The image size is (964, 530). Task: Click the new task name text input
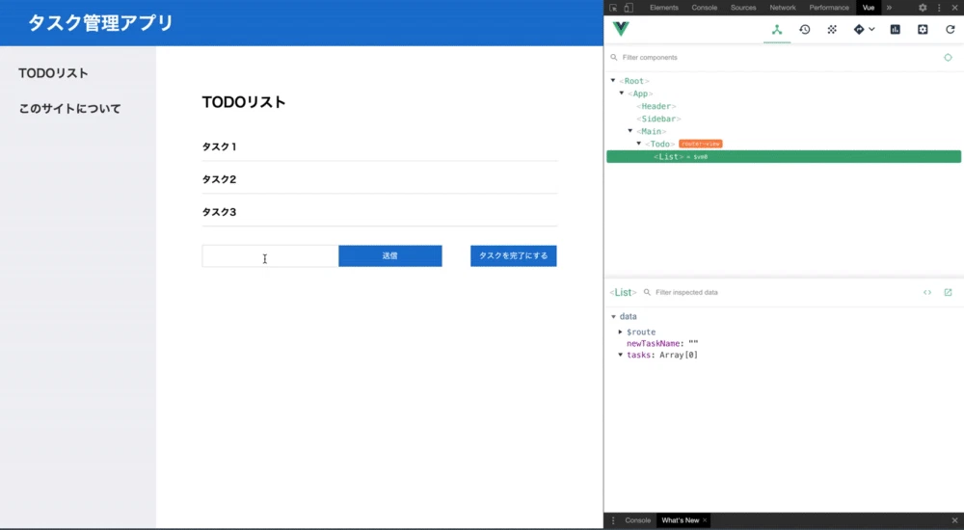coord(270,255)
